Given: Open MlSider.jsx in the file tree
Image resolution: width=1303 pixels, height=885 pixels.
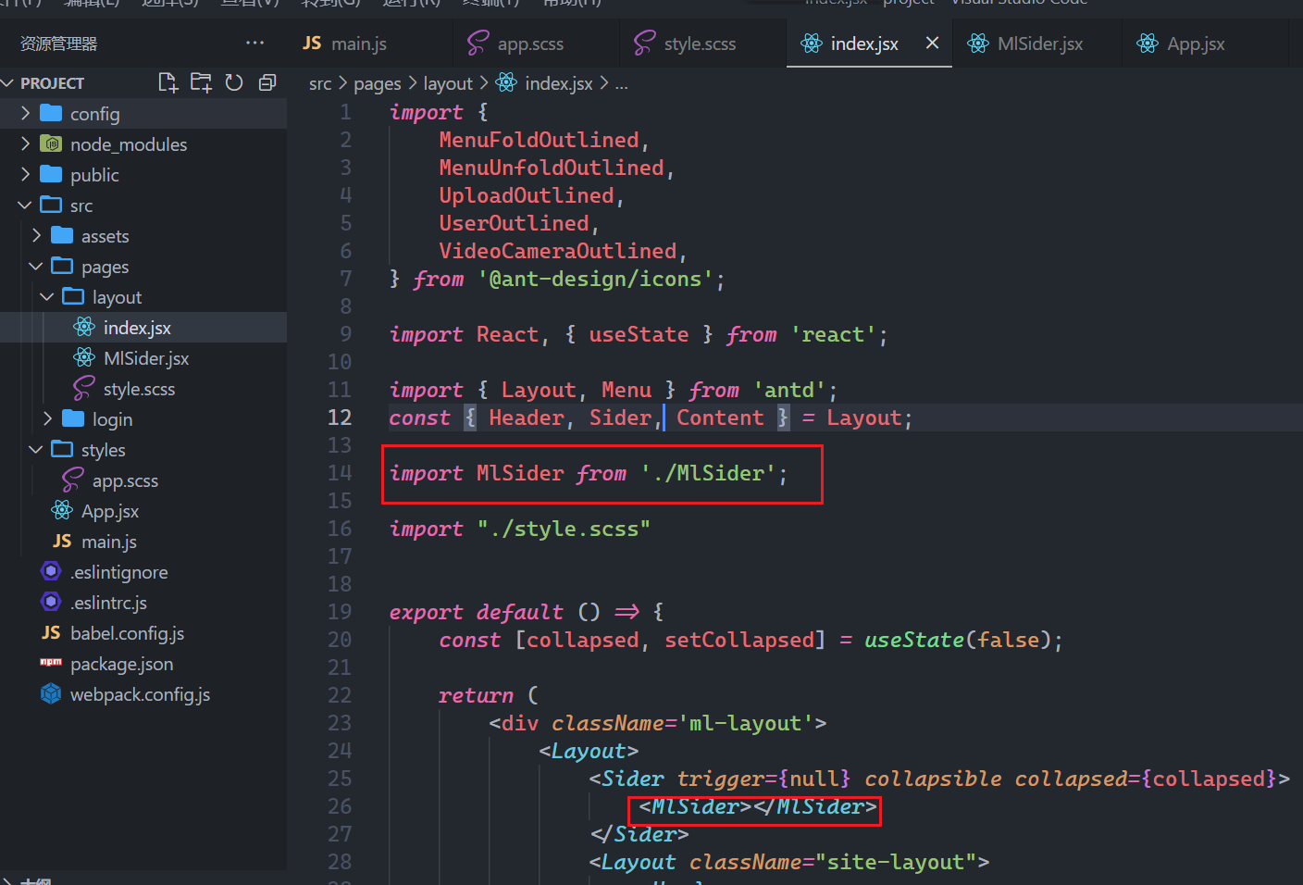Looking at the screenshot, I should point(146,358).
